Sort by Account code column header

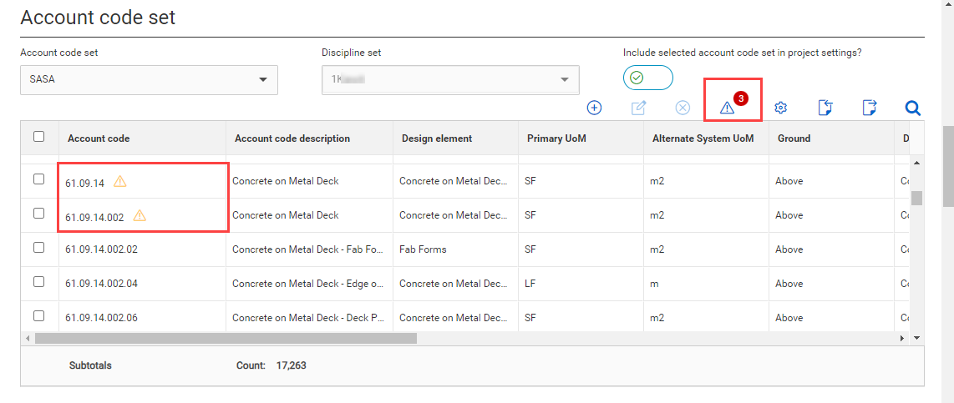99,139
